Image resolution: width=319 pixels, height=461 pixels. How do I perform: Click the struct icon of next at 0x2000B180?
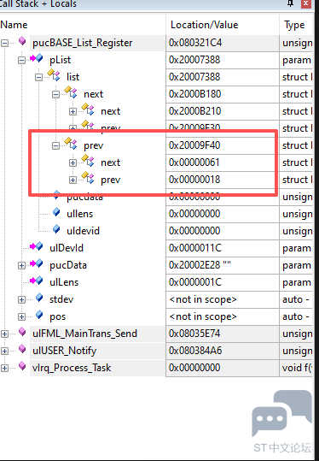[71, 92]
